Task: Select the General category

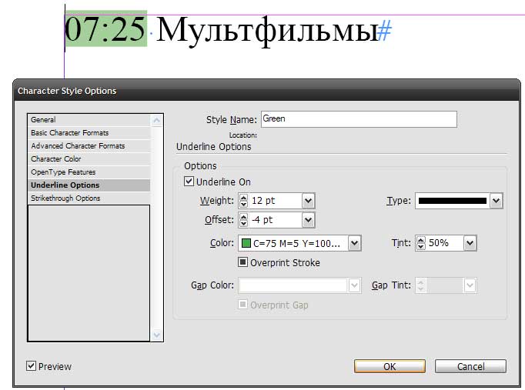Action: pos(89,120)
